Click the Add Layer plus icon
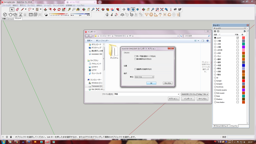Screen dimensions: 256x144 (x=215, y=31)
